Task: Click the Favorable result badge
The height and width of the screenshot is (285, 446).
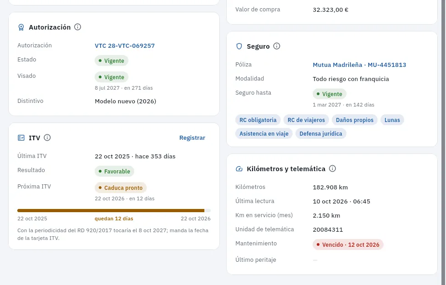Action: pyautogui.click(x=114, y=172)
